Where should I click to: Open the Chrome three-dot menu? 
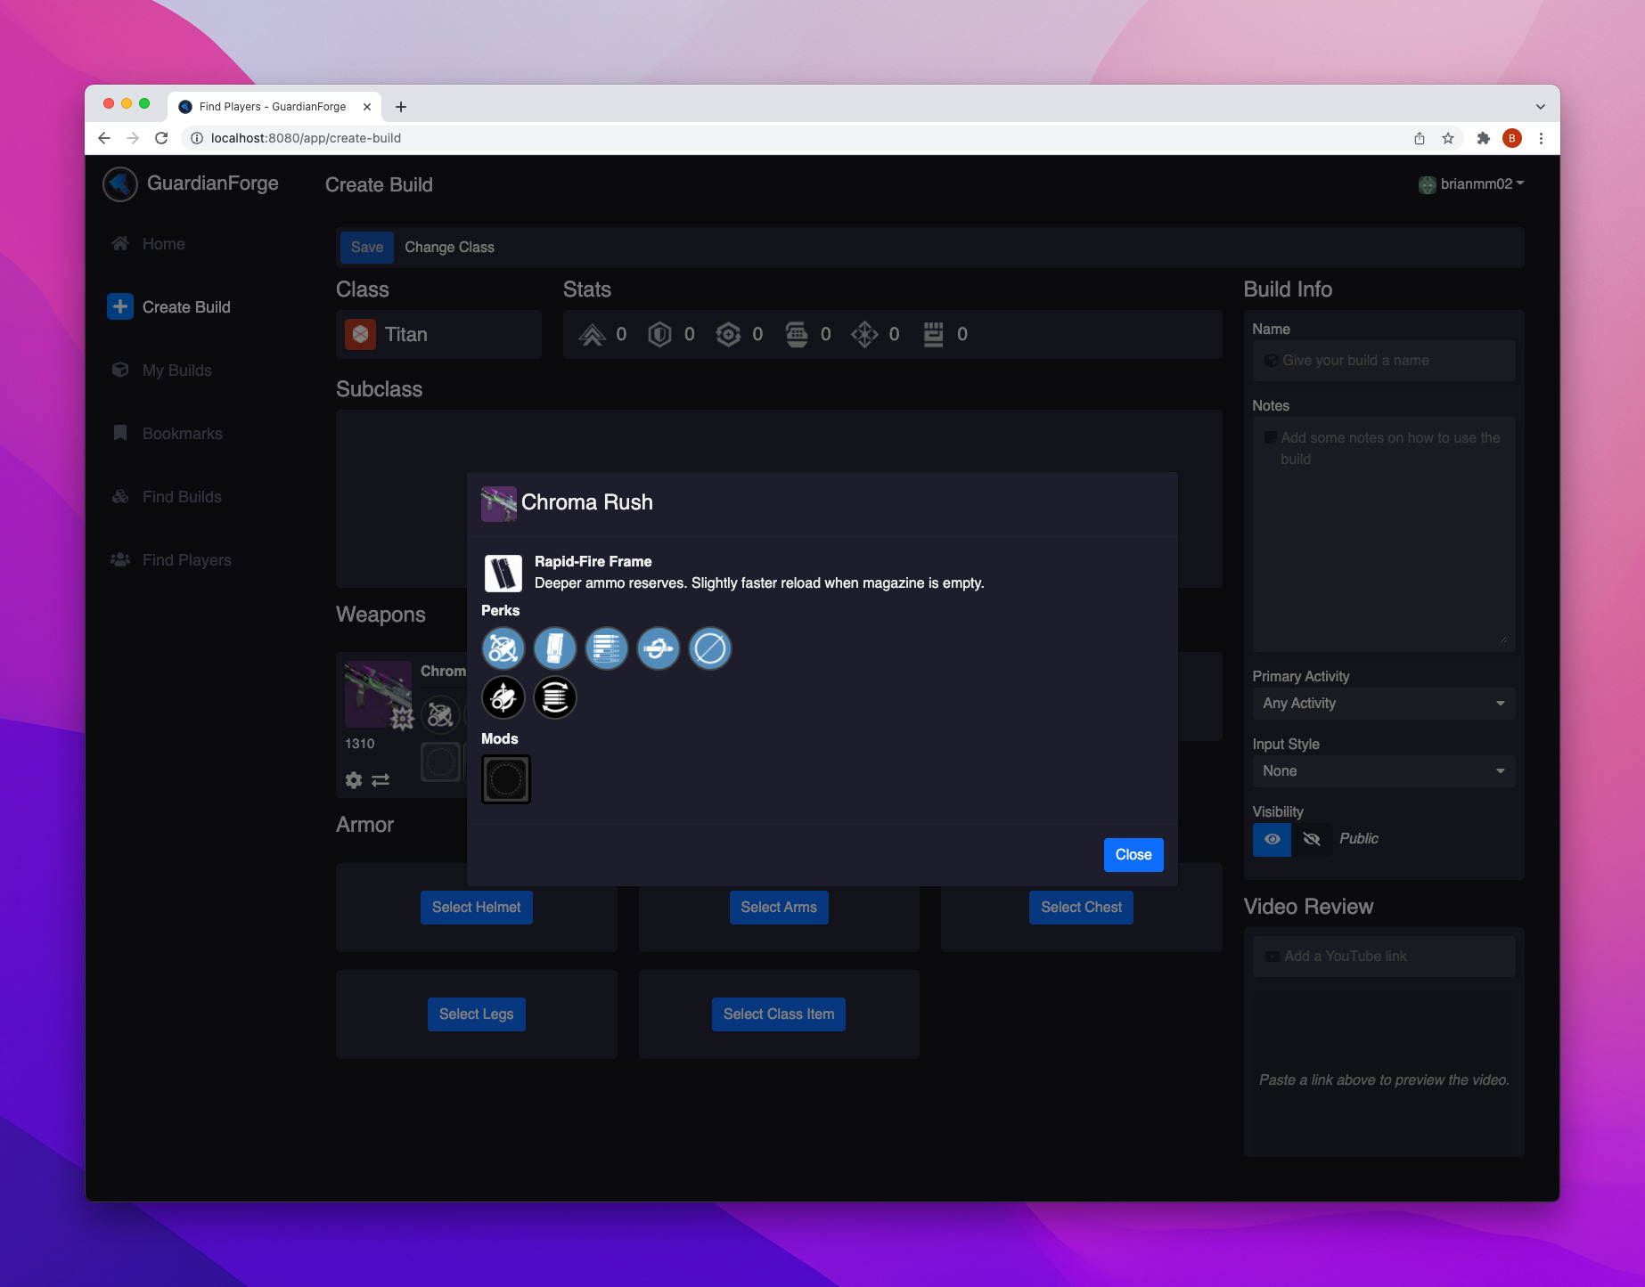click(1541, 138)
